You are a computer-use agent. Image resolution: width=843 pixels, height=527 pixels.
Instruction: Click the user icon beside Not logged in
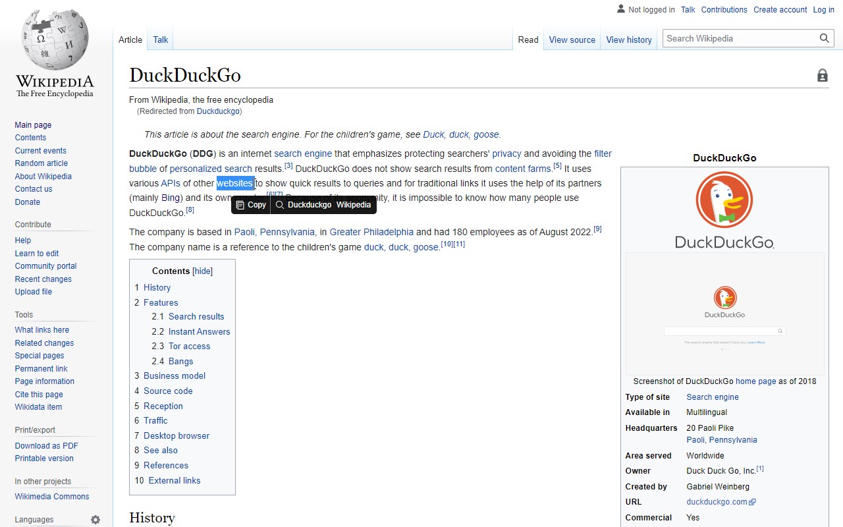point(621,9)
